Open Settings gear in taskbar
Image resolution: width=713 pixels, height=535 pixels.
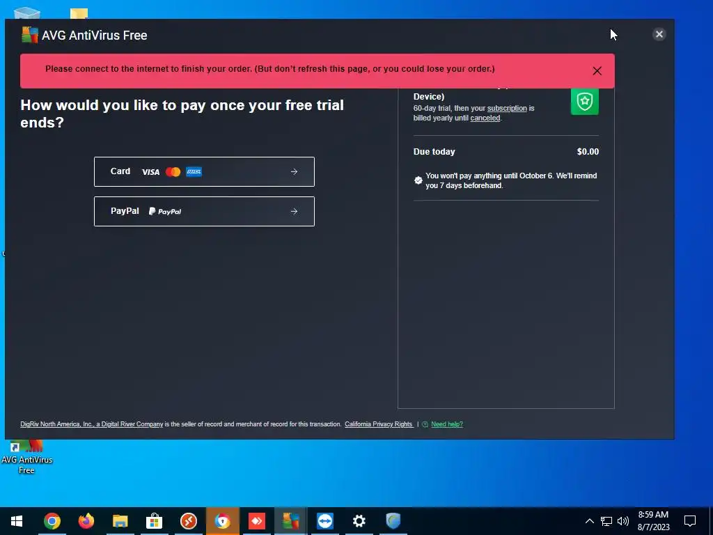(359, 521)
